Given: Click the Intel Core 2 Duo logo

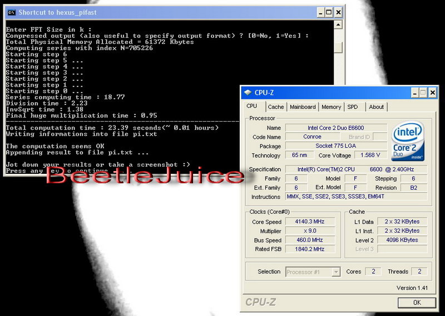Looking at the screenshot, I should [408, 141].
